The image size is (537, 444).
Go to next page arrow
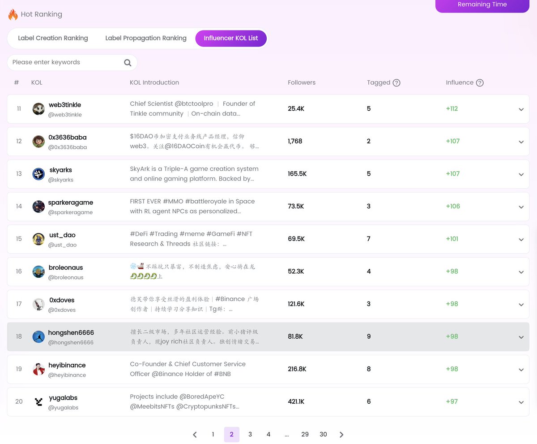point(341,435)
